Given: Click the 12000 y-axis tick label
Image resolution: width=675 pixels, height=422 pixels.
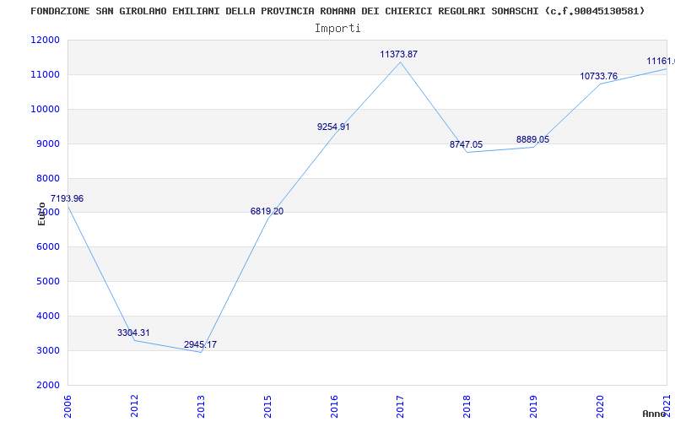Looking at the screenshot, I should click(45, 40).
